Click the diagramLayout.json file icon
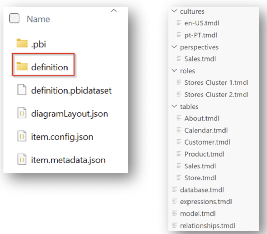This screenshot has height=234, width=267. tap(22, 114)
